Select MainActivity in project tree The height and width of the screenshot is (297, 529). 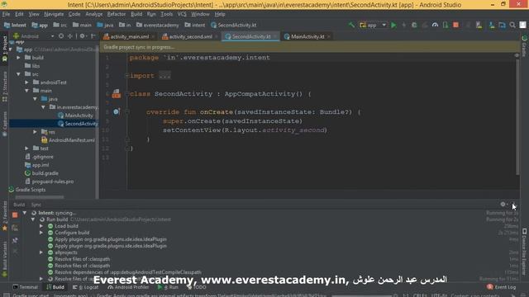pos(79,115)
